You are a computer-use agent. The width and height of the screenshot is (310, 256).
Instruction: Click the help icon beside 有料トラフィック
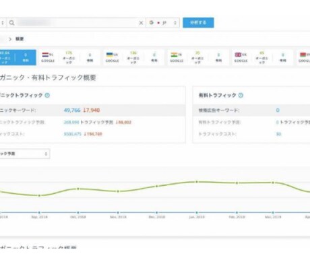241,96
